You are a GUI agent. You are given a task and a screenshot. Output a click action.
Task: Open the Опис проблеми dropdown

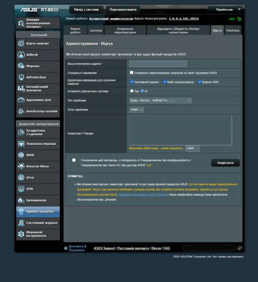coord(137,110)
